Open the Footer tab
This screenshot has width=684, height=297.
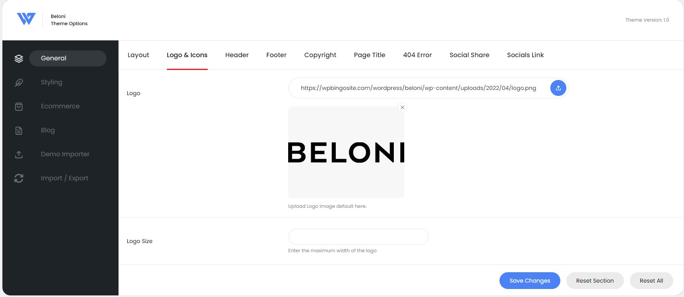(277, 55)
